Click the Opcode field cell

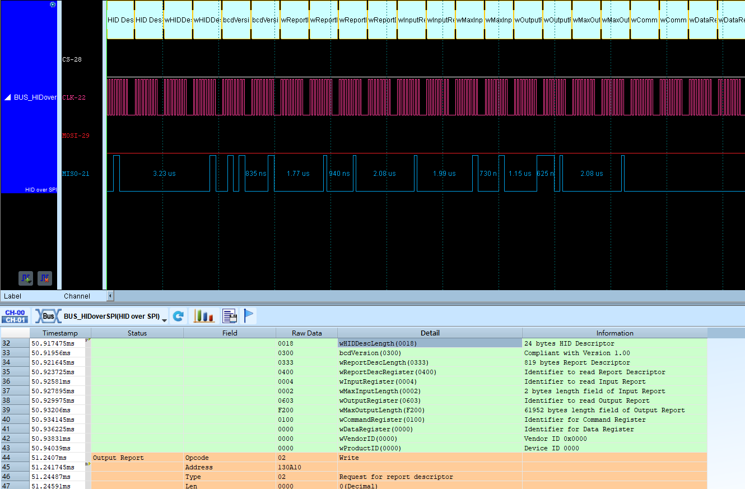coord(230,458)
